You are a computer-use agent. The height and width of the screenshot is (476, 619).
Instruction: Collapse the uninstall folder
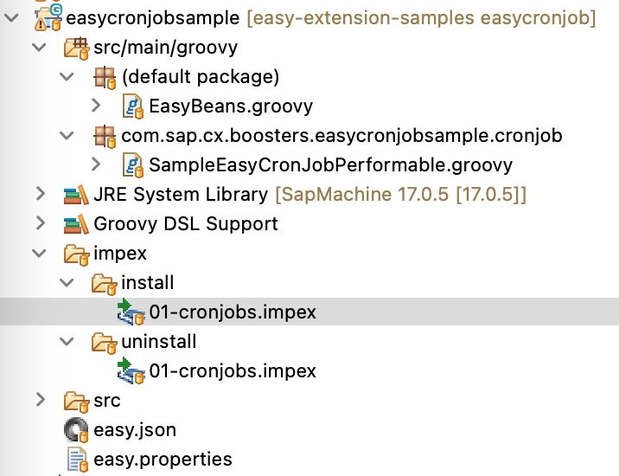click(x=67, y=342)
